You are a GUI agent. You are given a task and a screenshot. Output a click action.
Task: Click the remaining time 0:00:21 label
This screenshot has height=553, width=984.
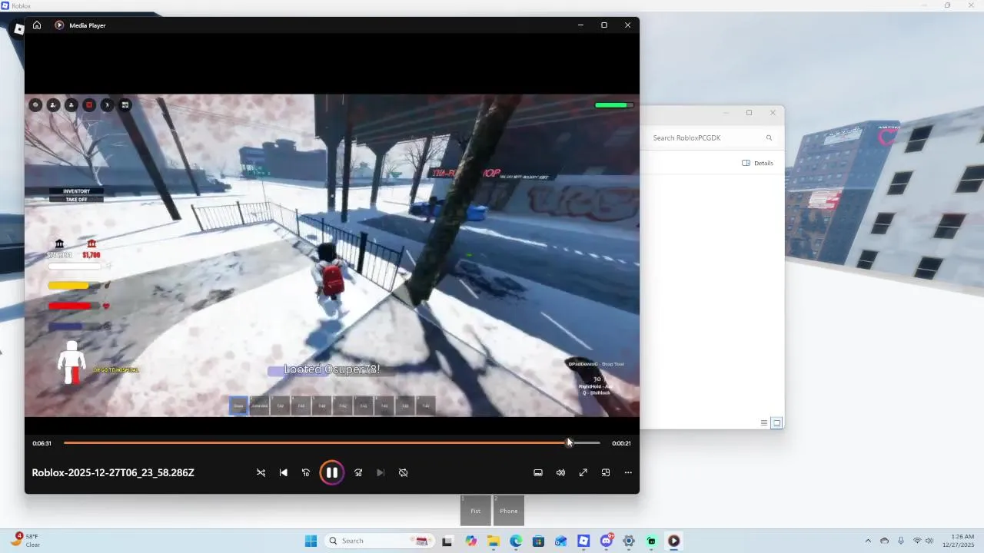[x=621, y=443]
